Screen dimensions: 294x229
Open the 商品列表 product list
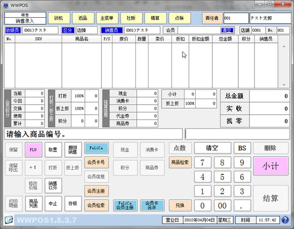(x=33, y=203)
